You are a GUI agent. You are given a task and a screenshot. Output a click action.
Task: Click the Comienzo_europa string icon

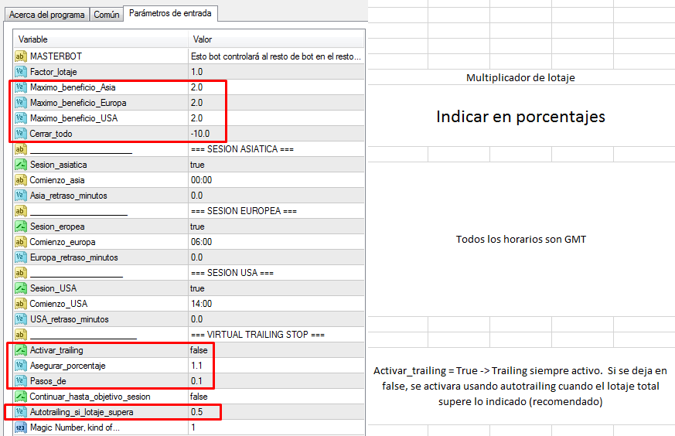(21, 242)
